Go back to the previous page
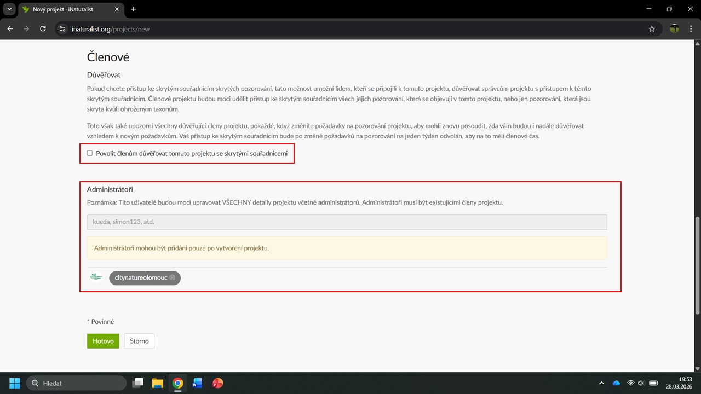 click(x=10, y=29)
